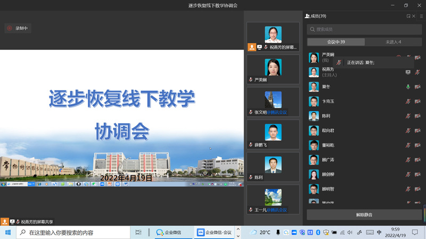Pop out the members panel window
The height and width of the screenshot is (239, 426).
pos(408,16)
